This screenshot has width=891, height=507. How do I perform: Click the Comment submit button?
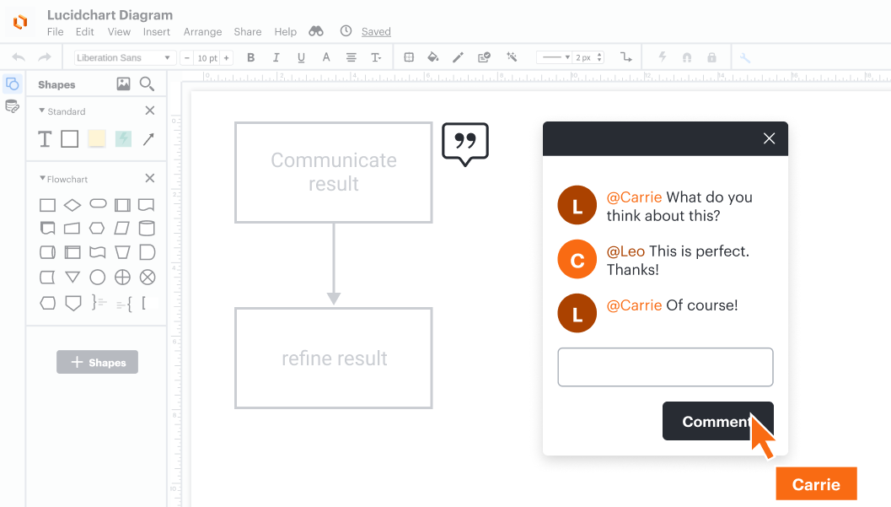(717, 421)
